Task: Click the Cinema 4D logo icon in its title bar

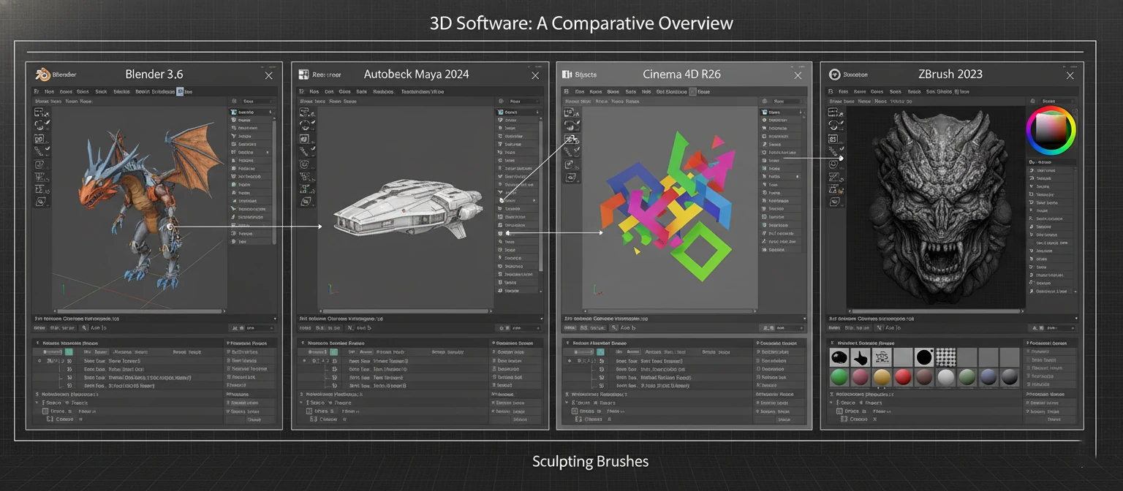Action: [x=566, y=75]
